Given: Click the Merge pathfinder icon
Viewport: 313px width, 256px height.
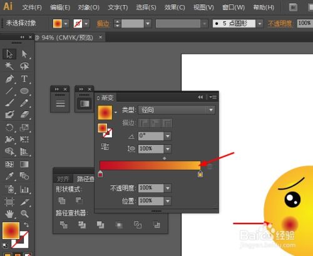Looking at the screenshot, I should (100, 225).
